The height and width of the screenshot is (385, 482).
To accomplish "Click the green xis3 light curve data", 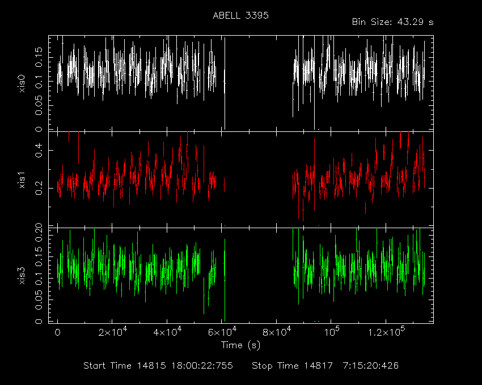I will (x=240, y=273).
